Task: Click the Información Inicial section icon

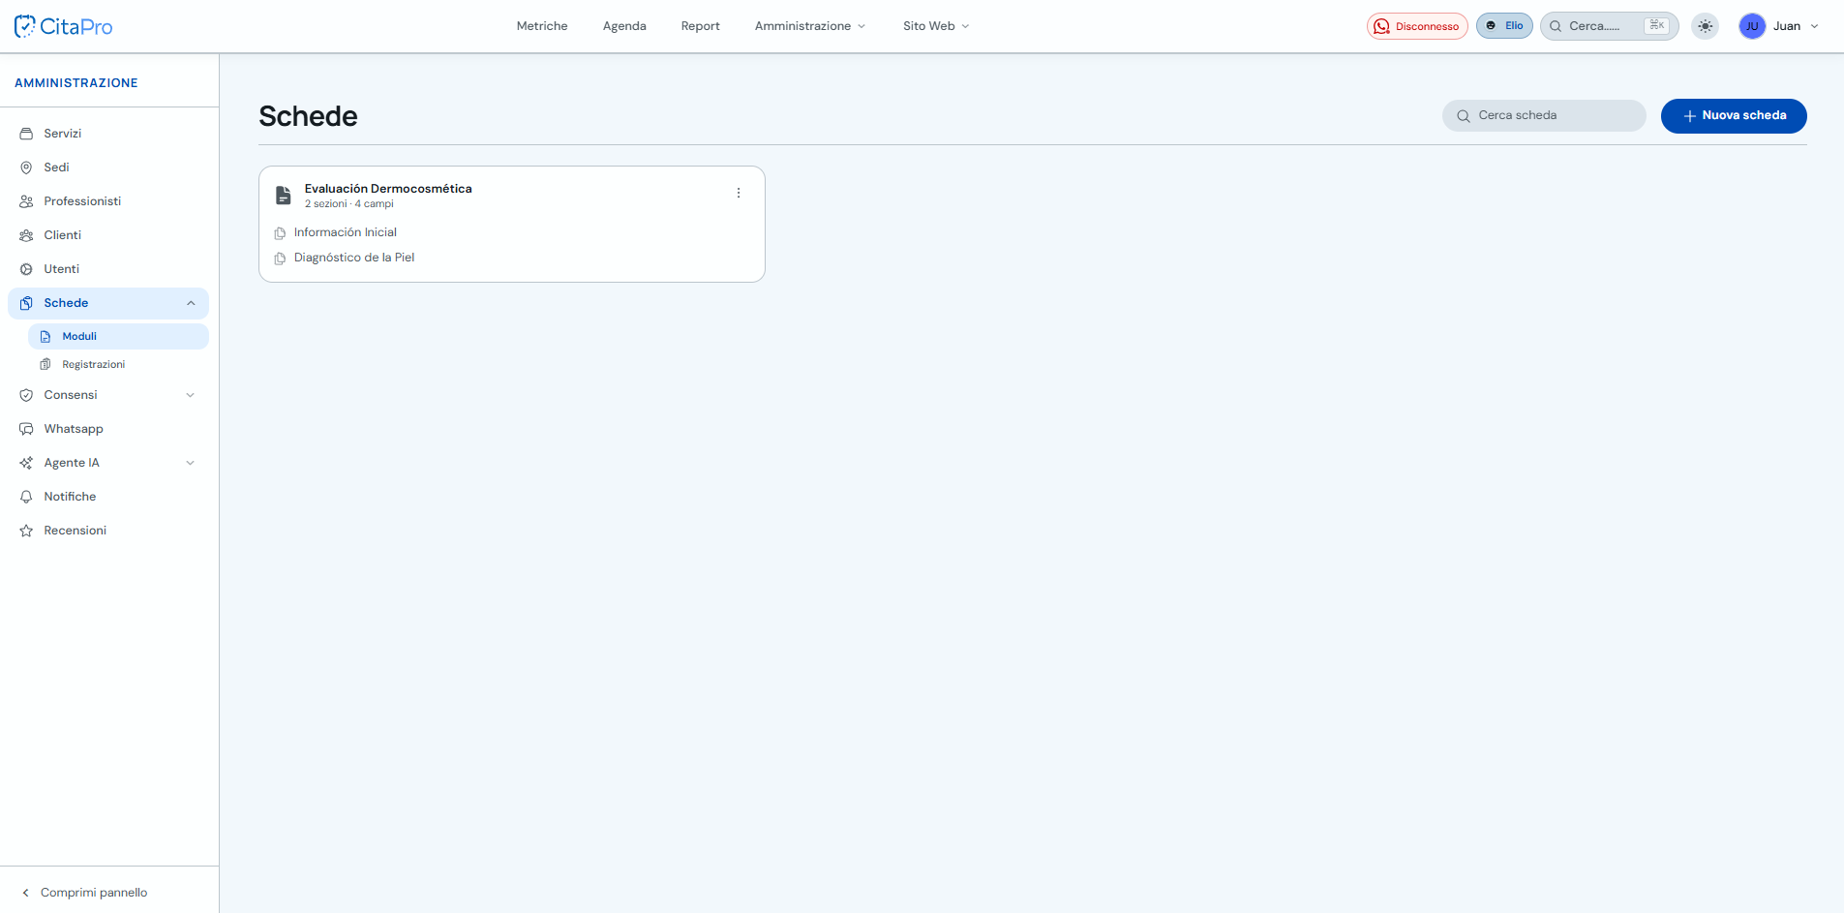Action: pos(280,233)
